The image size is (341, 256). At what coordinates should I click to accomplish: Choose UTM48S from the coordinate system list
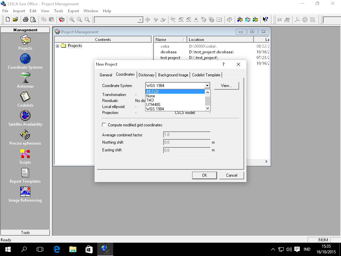[x=175, y=104]
